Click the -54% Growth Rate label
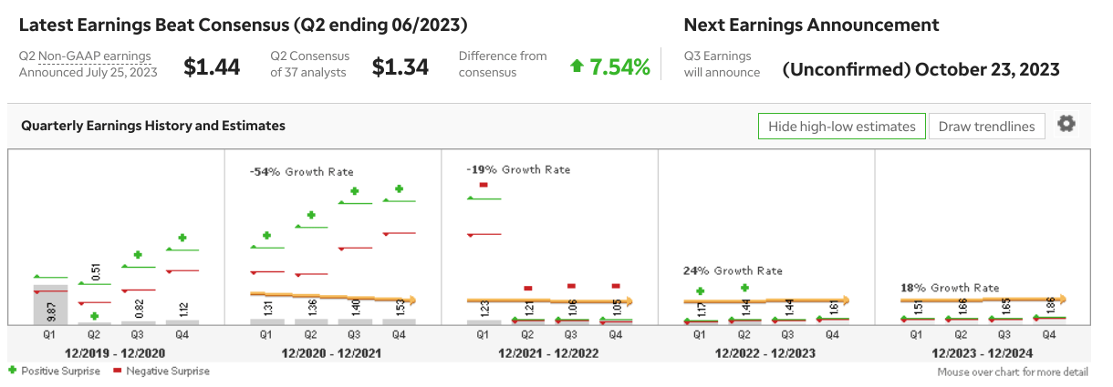The width and height of the screenshot is (1113, 387). point(301,171)
